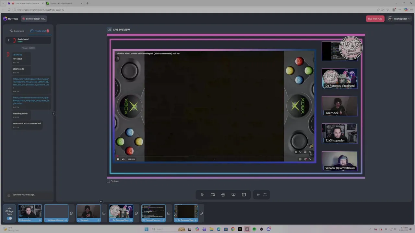Switch to Live Stream Studio browser tab

(25, 3)
